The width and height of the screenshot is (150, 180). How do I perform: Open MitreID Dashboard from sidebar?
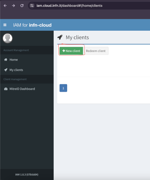22,89
